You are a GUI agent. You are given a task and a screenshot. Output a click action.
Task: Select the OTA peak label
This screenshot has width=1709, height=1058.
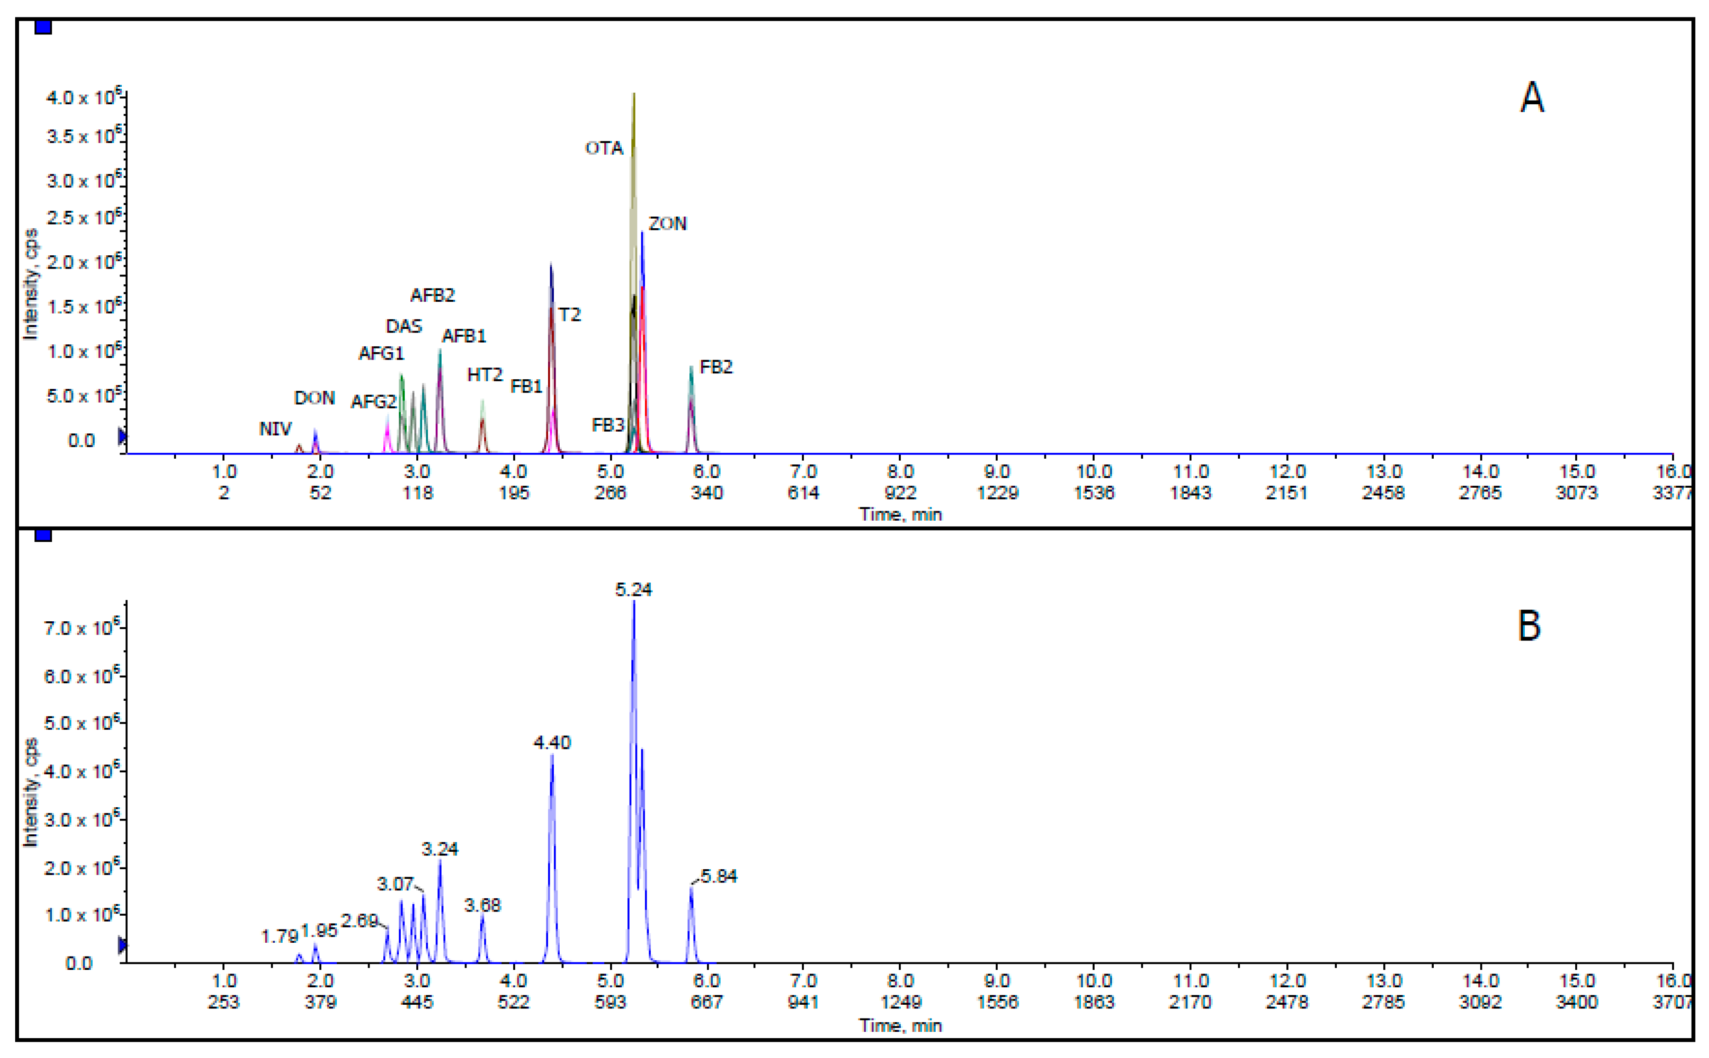point(603,148)
